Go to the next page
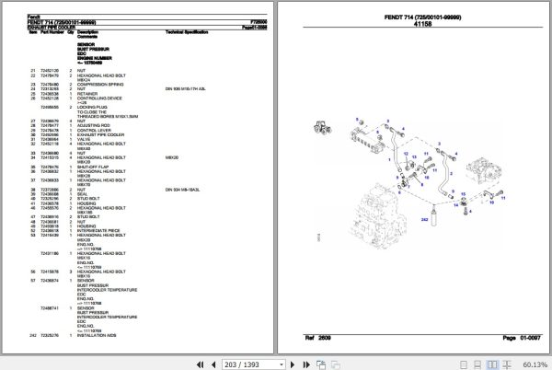This screenshot has width=552, height=370. (293, 364)
